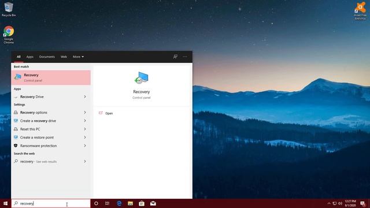Expand the Ransomware protection result arrow
Viewport: 370px width, 208px height.
[85, 146]
